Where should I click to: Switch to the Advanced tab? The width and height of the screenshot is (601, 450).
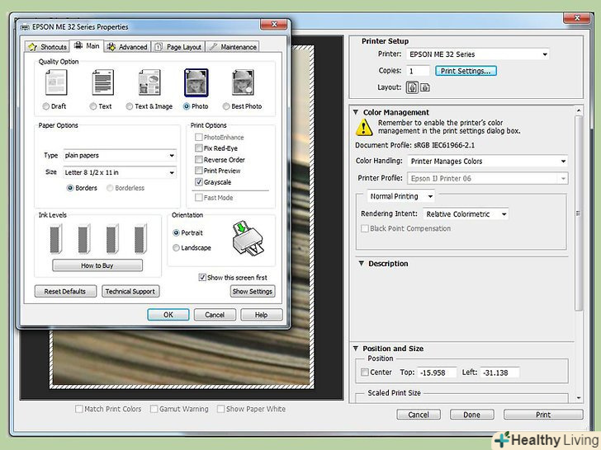click(126, 47)
